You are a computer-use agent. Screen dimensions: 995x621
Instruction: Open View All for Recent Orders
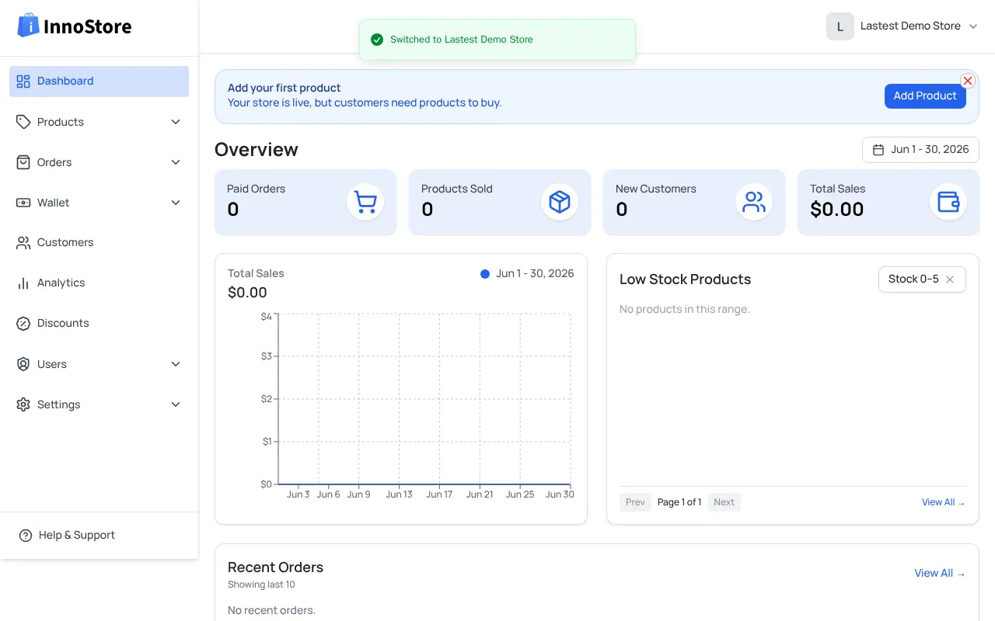pyautogui.click(x=940, y=574)
